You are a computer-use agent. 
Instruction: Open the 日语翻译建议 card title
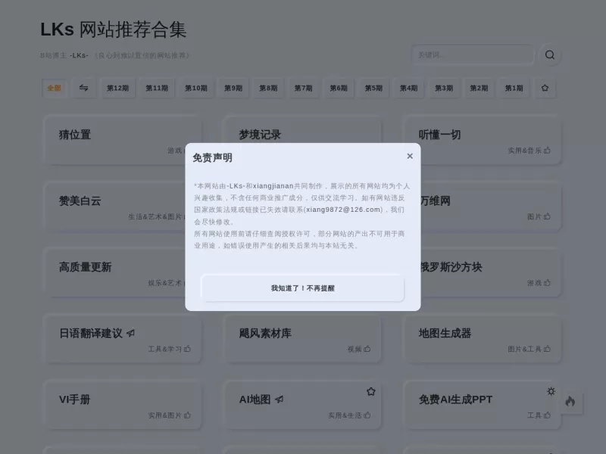[90, 333]
